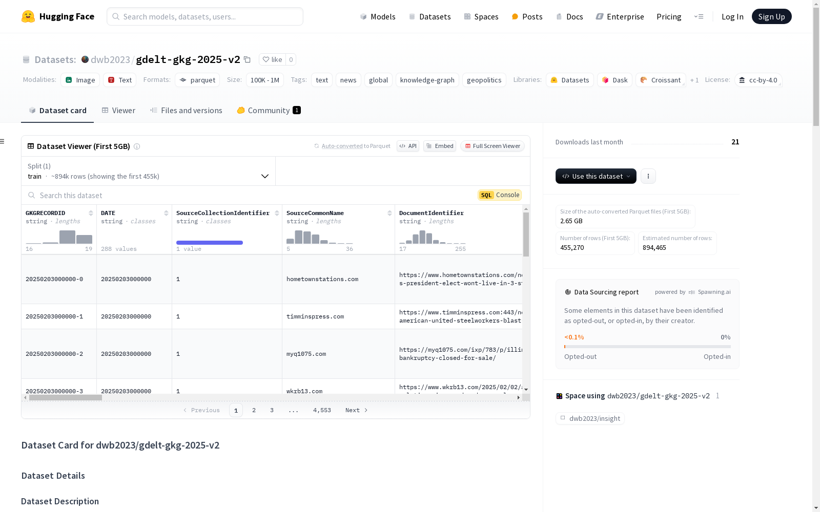The image size is (820, 512).
Task: Open the Pricing page link
Action: tap(669, 16)
